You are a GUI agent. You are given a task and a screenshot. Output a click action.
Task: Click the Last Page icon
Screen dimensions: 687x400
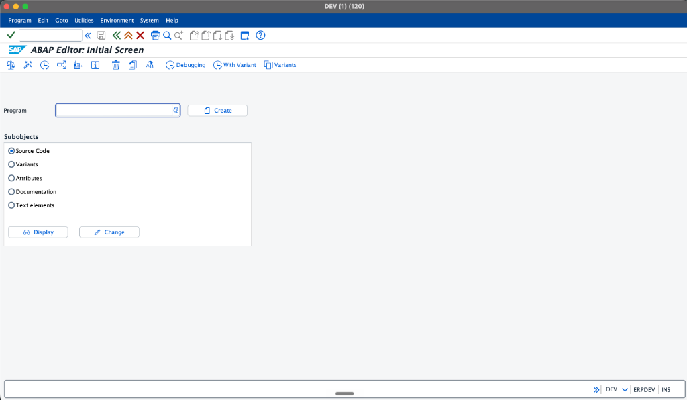coord(229,36)
